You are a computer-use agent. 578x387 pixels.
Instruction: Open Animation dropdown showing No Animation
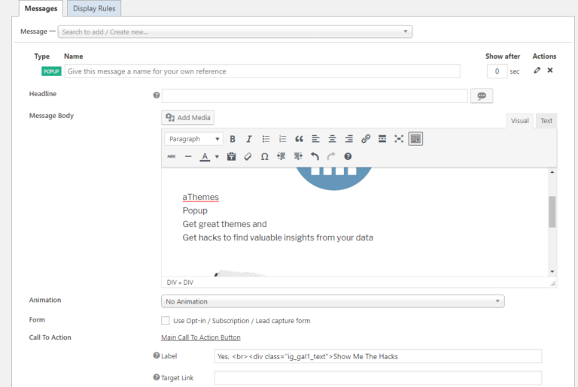[x=333, y=301]
